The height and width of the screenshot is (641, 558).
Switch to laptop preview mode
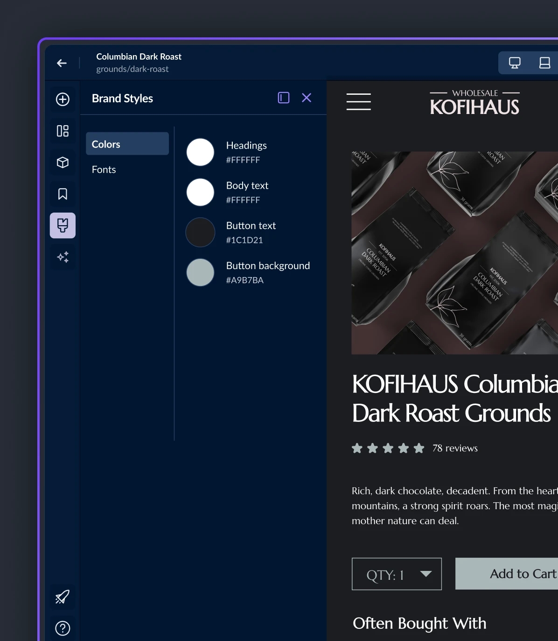coord(544,63)
